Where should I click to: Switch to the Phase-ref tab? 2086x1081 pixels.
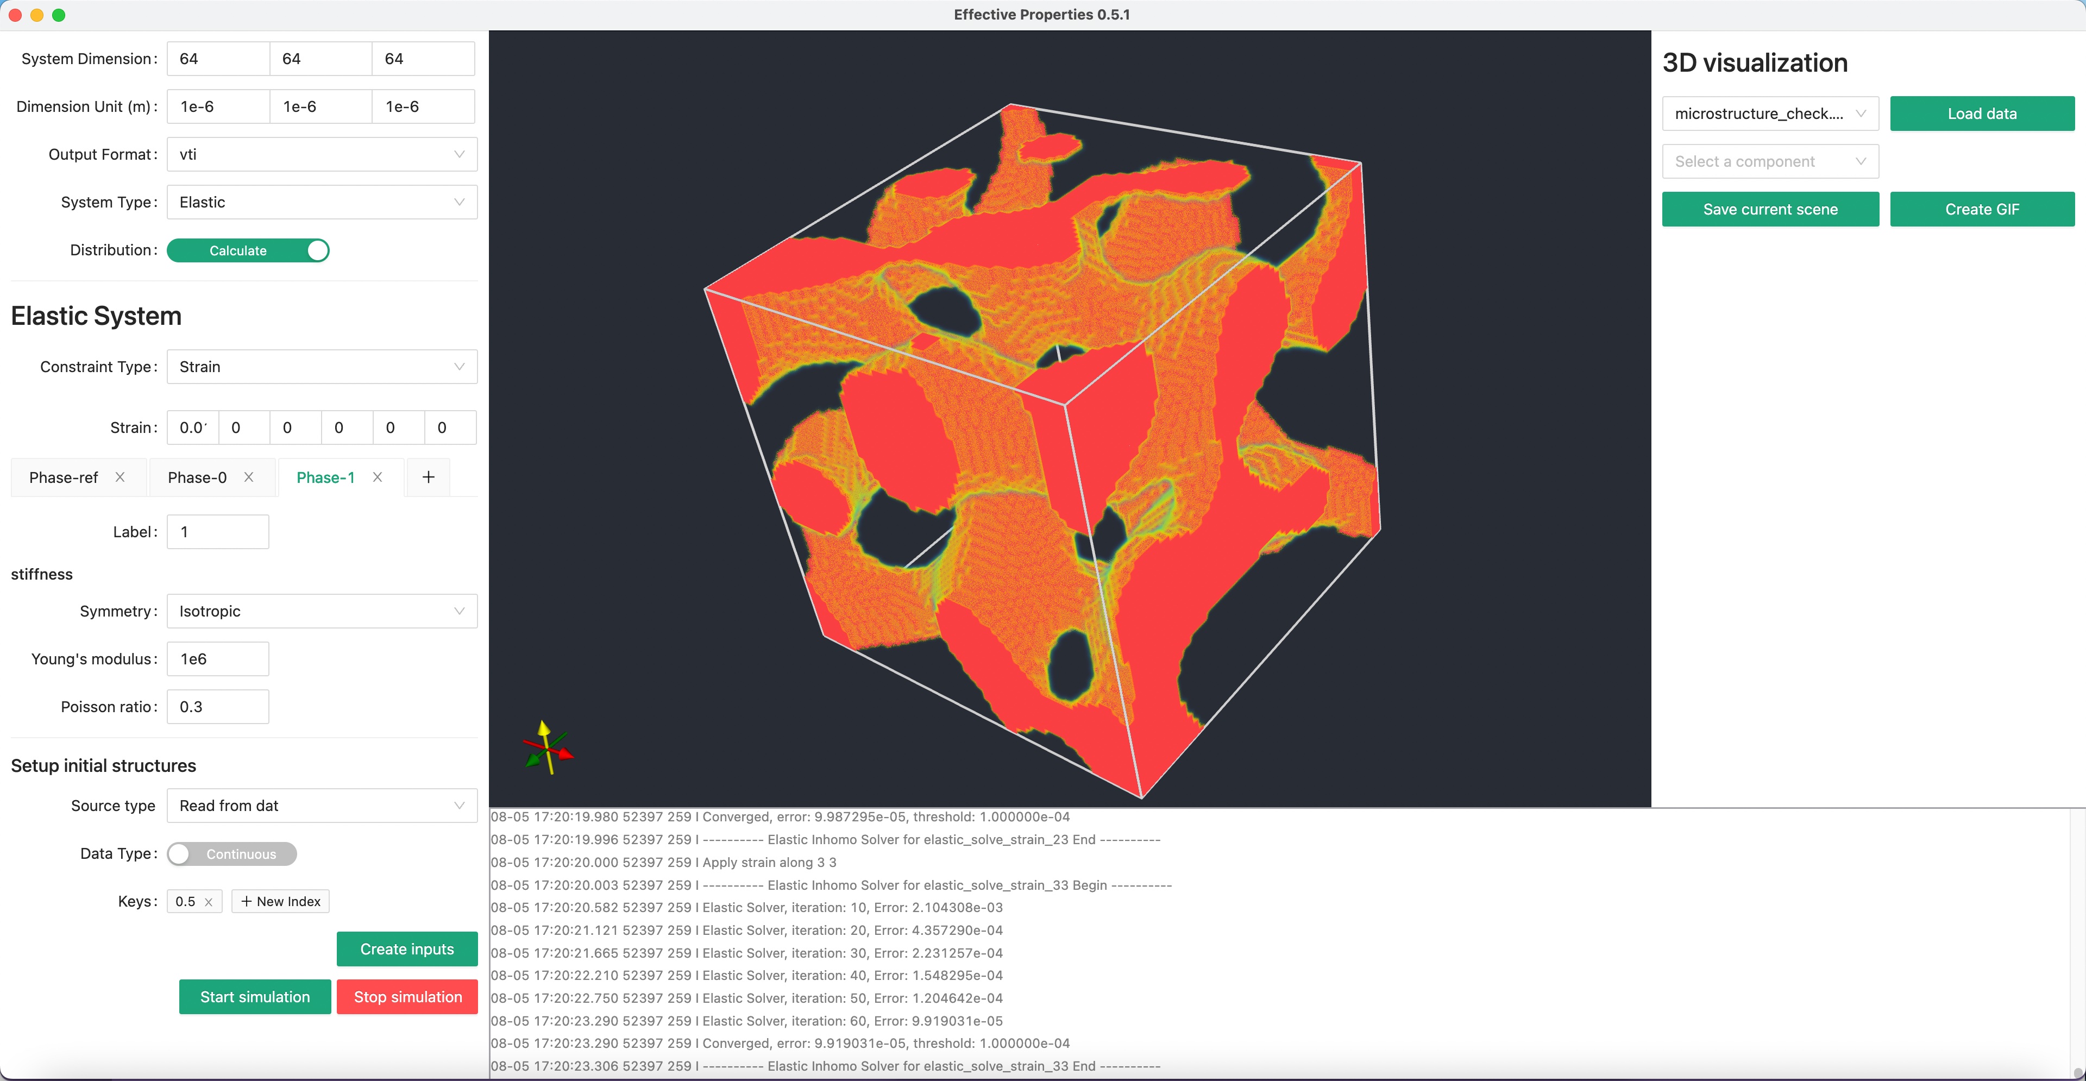click(x=63, y=477)
